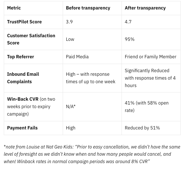Viewport: 184px width, 169px height.
Task: Click the 95% satisfaction score cell
Action: (130, 39)
